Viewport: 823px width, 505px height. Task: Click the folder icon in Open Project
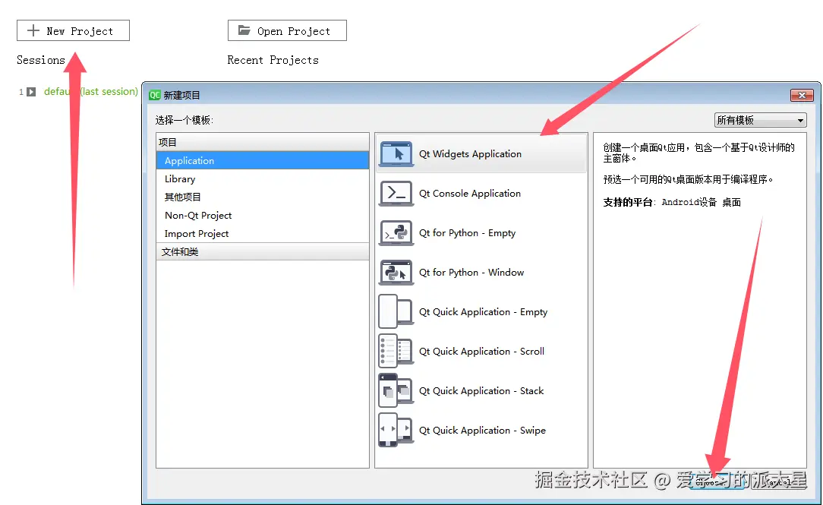[x=244, y=30]
